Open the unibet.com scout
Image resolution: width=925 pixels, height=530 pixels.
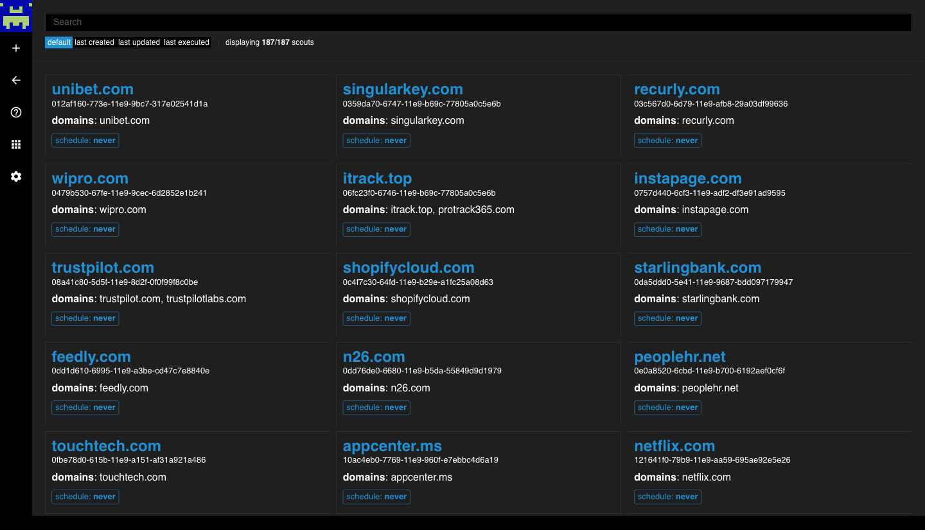pyautogui.click(x=92, y=89)
